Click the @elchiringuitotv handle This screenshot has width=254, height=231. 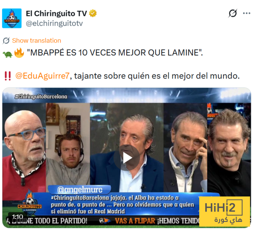point(54,23)
